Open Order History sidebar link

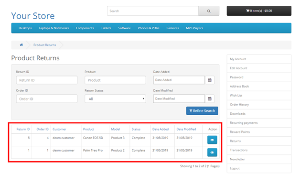(x=259, y=105)
